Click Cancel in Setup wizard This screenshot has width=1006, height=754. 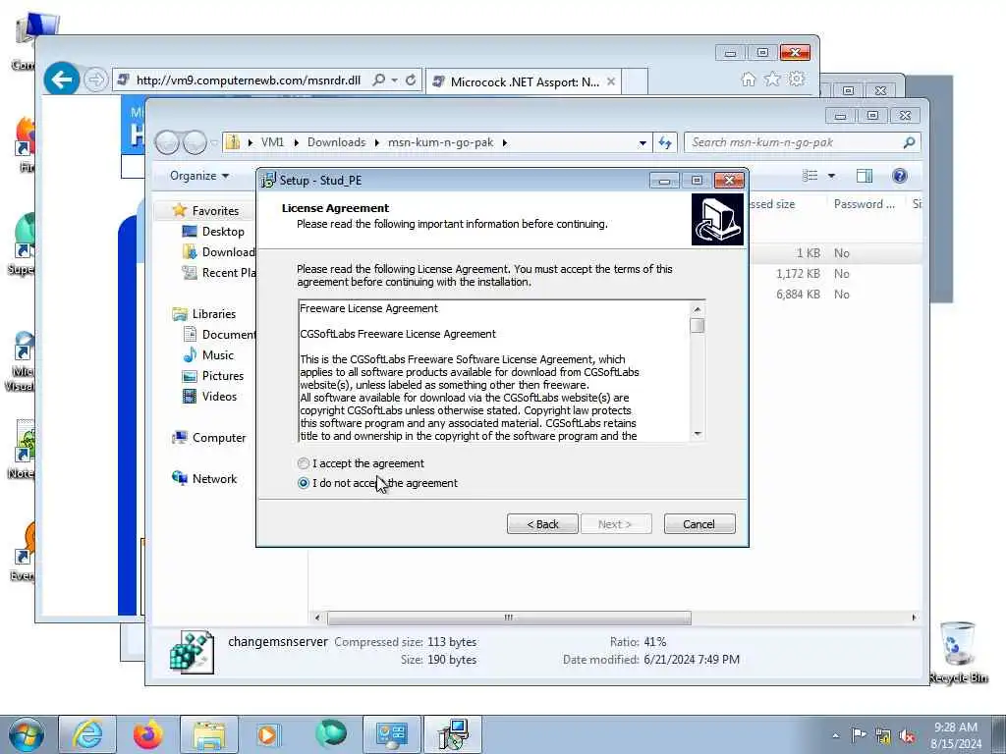[x=699, y=524]
